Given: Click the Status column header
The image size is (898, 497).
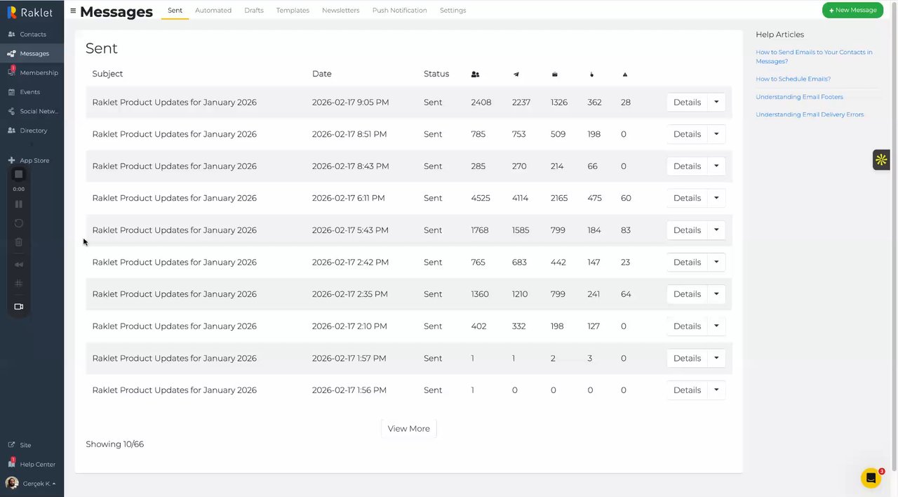Looking at the screenshot, I should tap(436, 74).
